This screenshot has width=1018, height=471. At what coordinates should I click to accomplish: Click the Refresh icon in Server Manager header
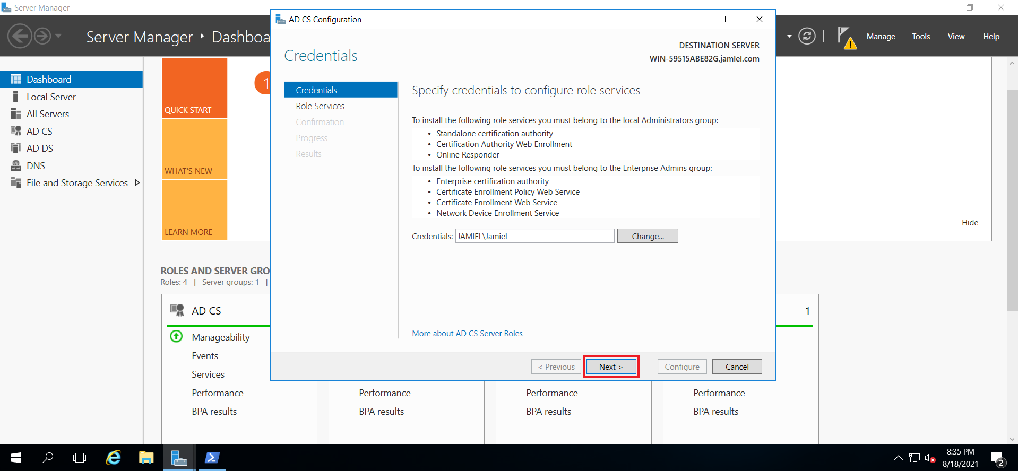pos(807,36)
